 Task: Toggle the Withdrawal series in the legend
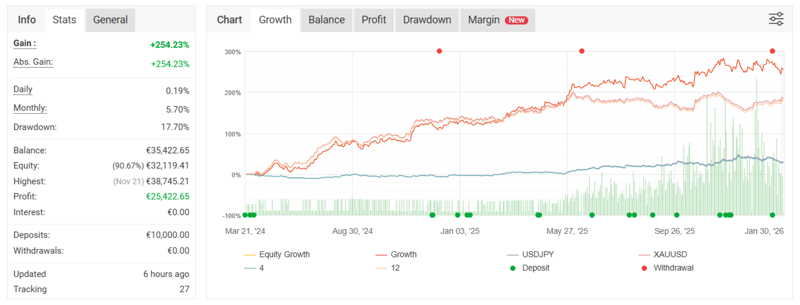[x=673, y=268]
